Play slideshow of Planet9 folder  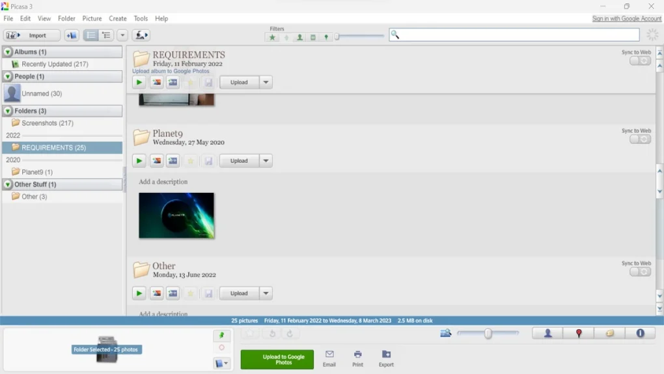point(139,161)
